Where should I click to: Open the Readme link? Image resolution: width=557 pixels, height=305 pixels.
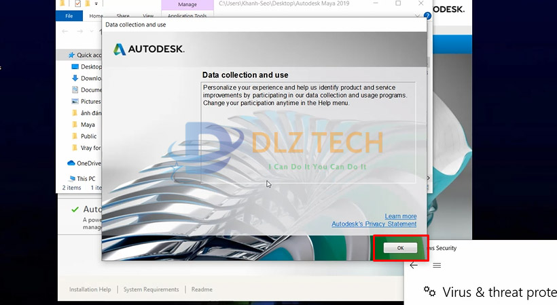click(x=202, y=289)
